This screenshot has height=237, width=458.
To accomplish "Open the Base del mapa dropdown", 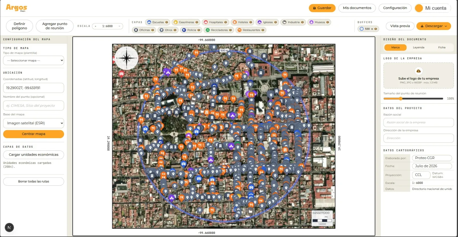I will 33,123.
